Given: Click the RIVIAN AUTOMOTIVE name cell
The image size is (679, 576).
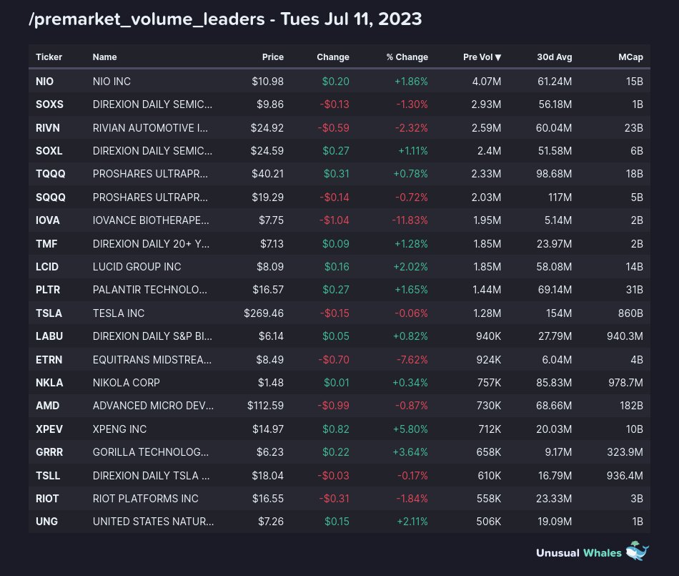Looking at the screenshot, I should pos(150,128).
